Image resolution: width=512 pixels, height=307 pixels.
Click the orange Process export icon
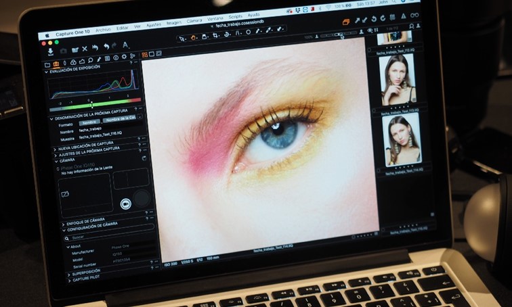[x=346, y=22]
